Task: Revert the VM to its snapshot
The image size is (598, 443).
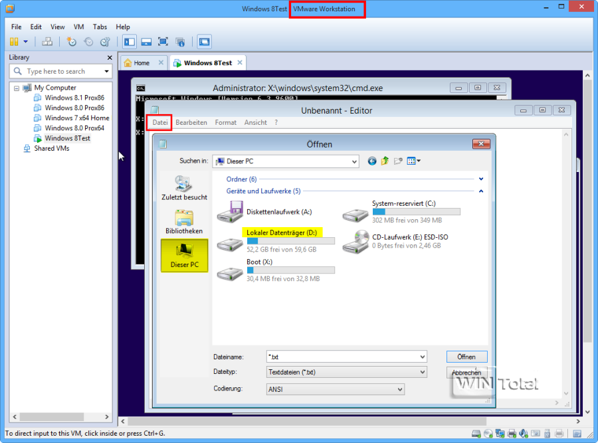Action: (x=87, y=41)
